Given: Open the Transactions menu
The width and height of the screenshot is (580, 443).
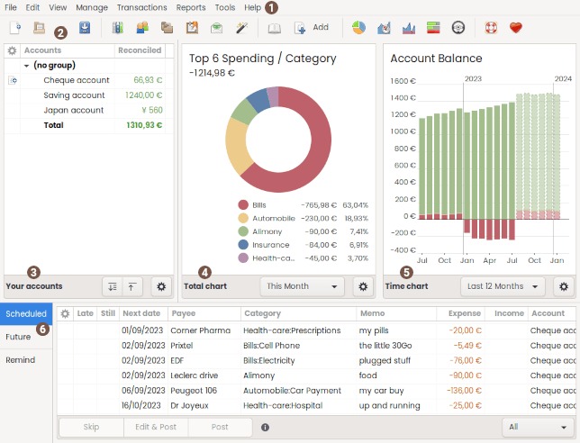Looking at the screenshot, I should pos(141,7).
